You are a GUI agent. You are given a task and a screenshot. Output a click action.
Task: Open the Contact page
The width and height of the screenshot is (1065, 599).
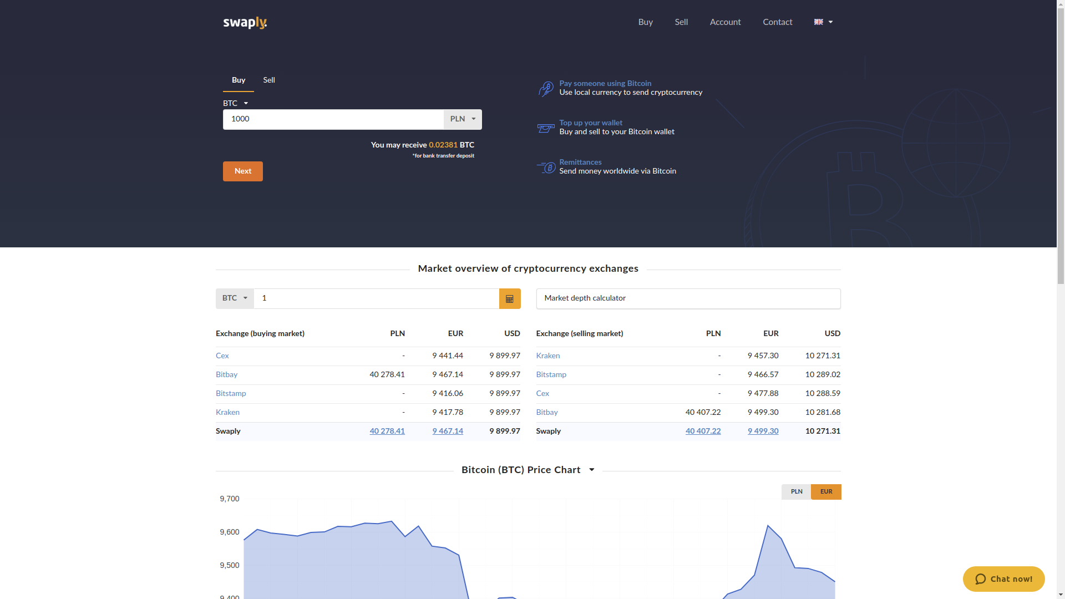tap(777, 22)
